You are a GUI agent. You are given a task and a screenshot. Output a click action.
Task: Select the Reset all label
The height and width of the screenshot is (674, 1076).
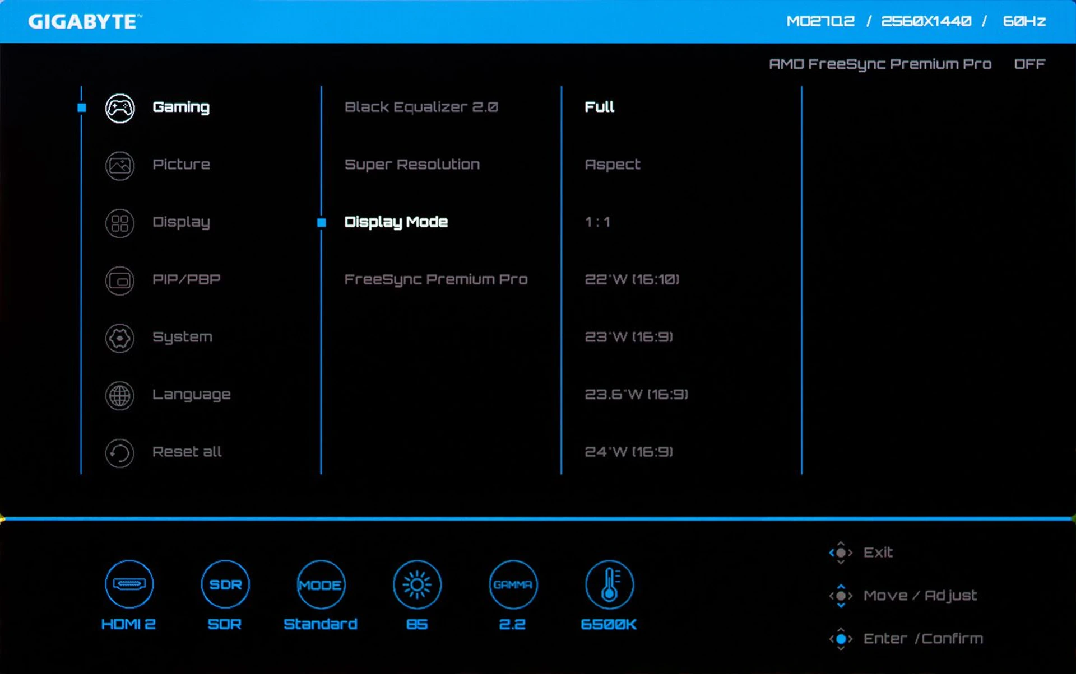(187, 451)
